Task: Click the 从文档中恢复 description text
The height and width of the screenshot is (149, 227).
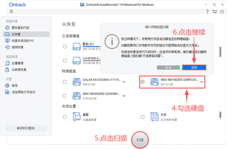Action: point(169,120)
